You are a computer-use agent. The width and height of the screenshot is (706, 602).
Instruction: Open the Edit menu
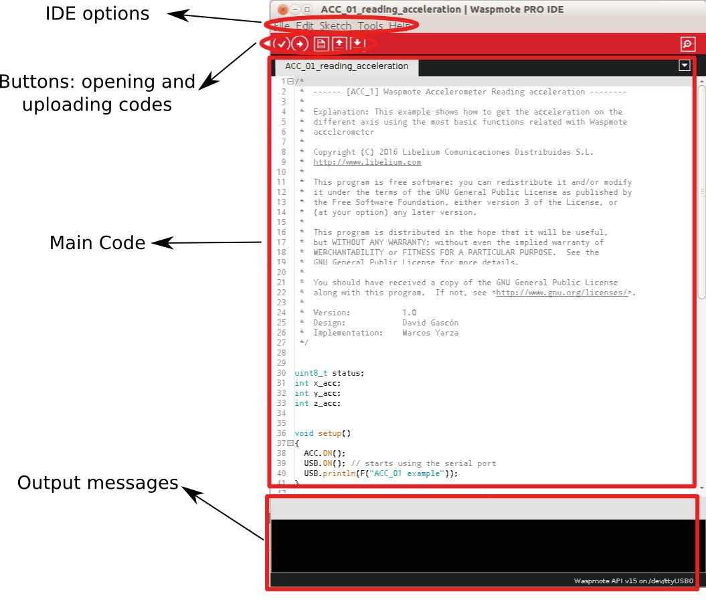pyautogui.click(x=305, y=25)
